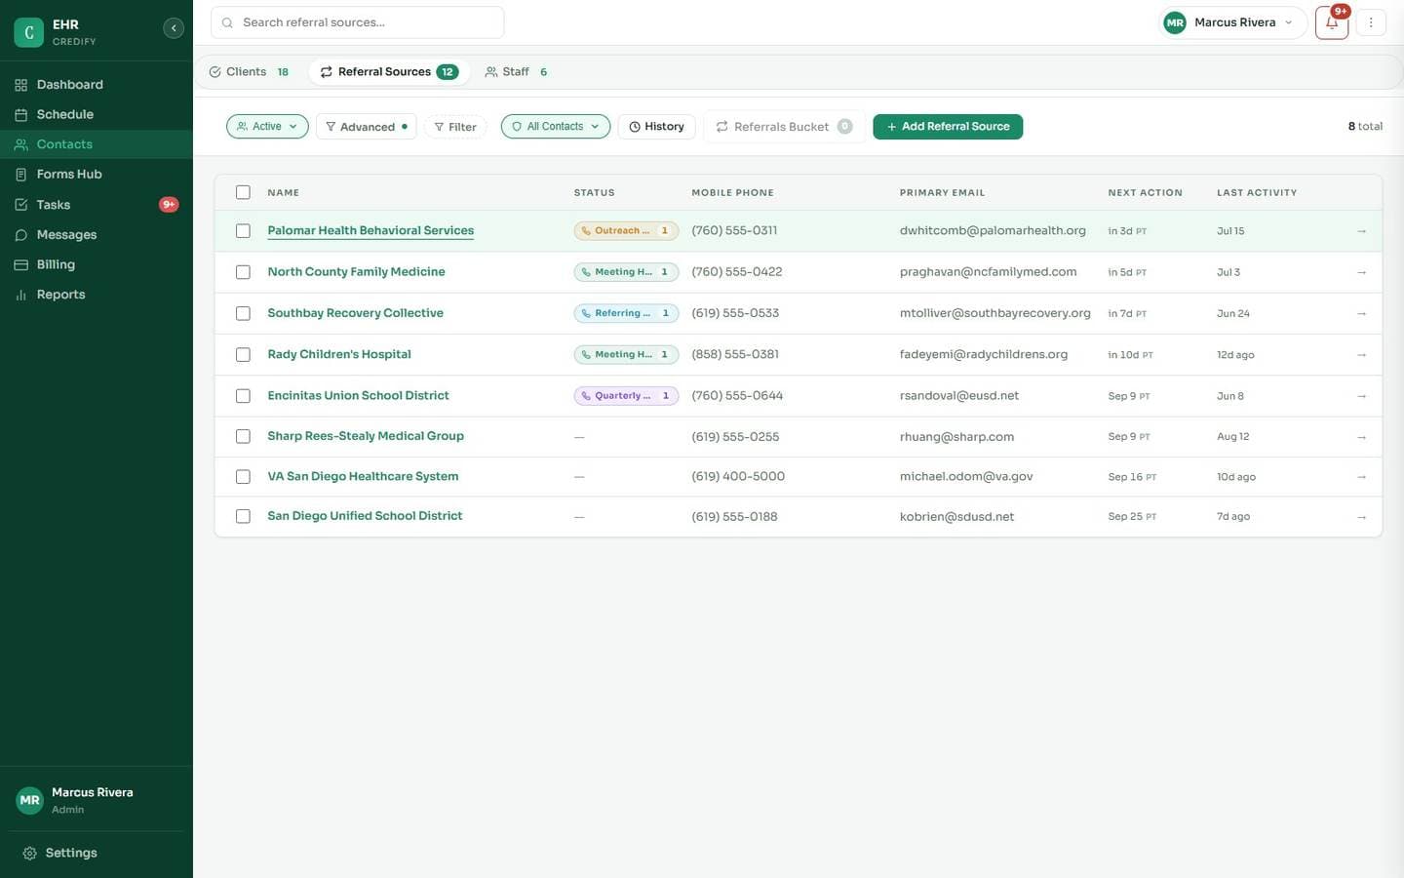Open the History view
1404x878 pixels.
click(656, 127)
